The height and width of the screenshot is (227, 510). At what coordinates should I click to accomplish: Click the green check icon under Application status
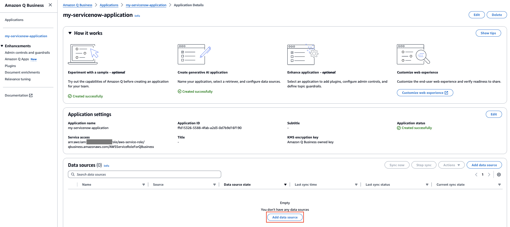pos(399,128)
